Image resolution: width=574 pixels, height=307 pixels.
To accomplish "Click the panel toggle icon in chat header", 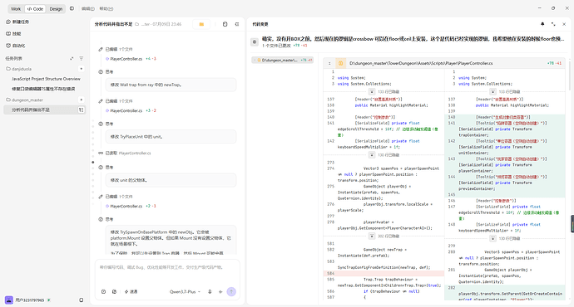I will (237, 24).
